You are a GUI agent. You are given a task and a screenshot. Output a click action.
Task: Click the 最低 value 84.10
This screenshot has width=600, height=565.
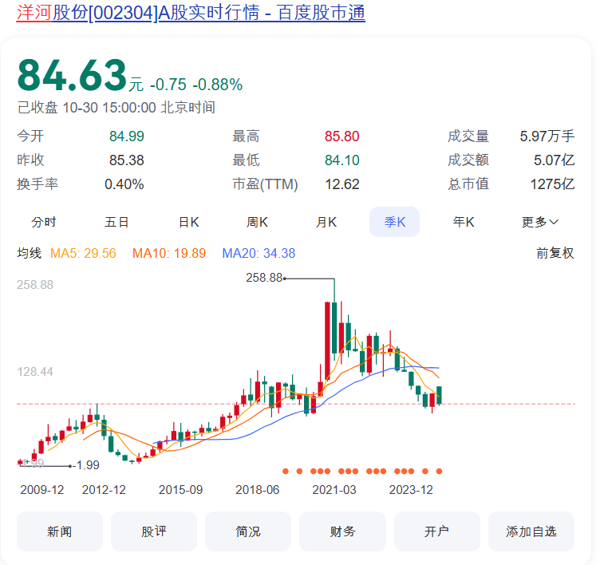[342, 160]
